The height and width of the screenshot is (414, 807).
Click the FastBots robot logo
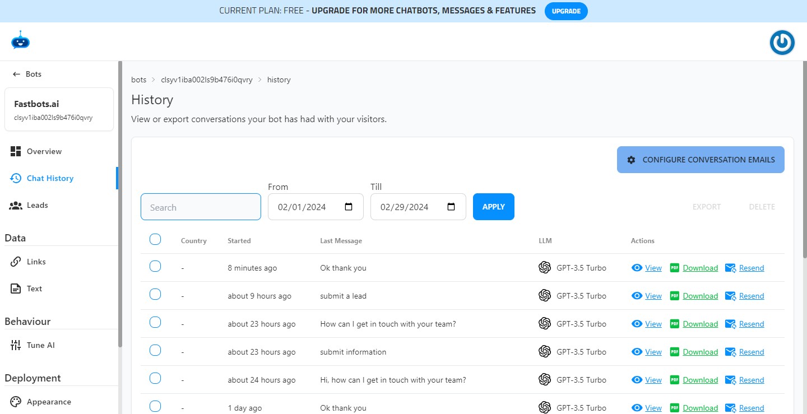20,40
